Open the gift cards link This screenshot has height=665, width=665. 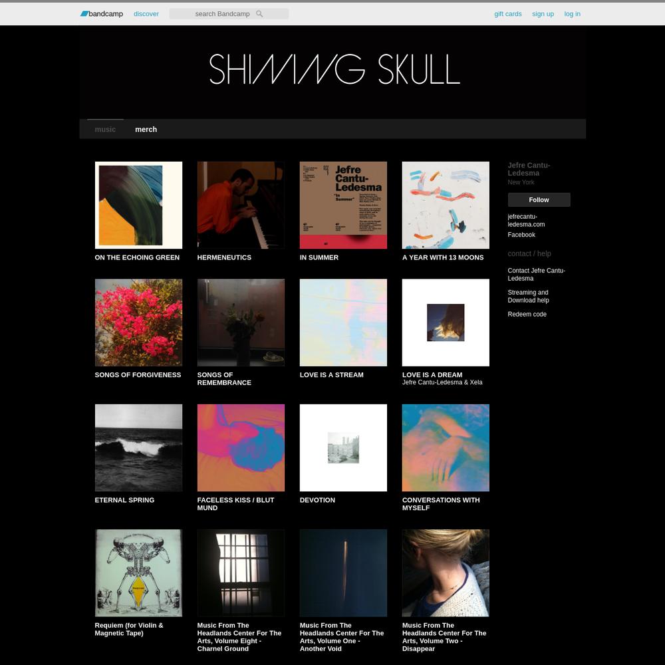click(508, 13)
